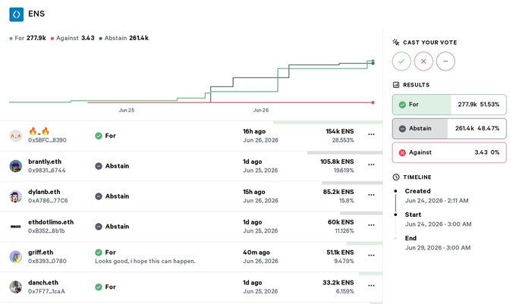Click the Abstain legend entry 261.4k
This screenshot has width=516, height=304.
124,38
